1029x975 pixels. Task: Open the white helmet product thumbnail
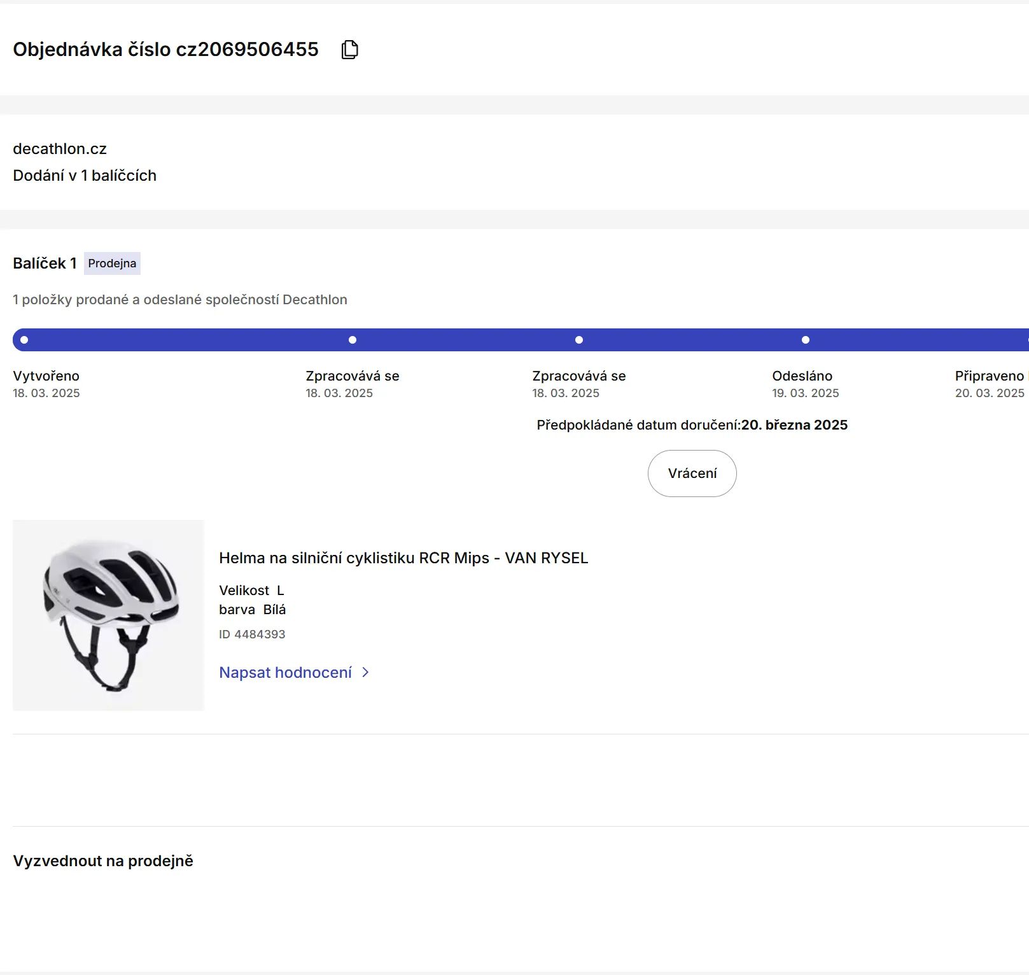(x=108, y=615)
